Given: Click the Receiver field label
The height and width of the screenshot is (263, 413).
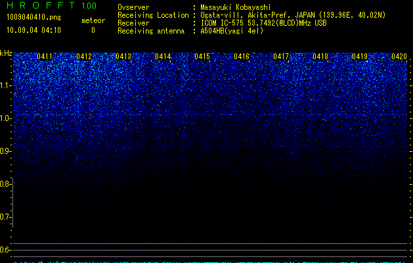Looking at the screenshot, I should (x=133, y=23).
